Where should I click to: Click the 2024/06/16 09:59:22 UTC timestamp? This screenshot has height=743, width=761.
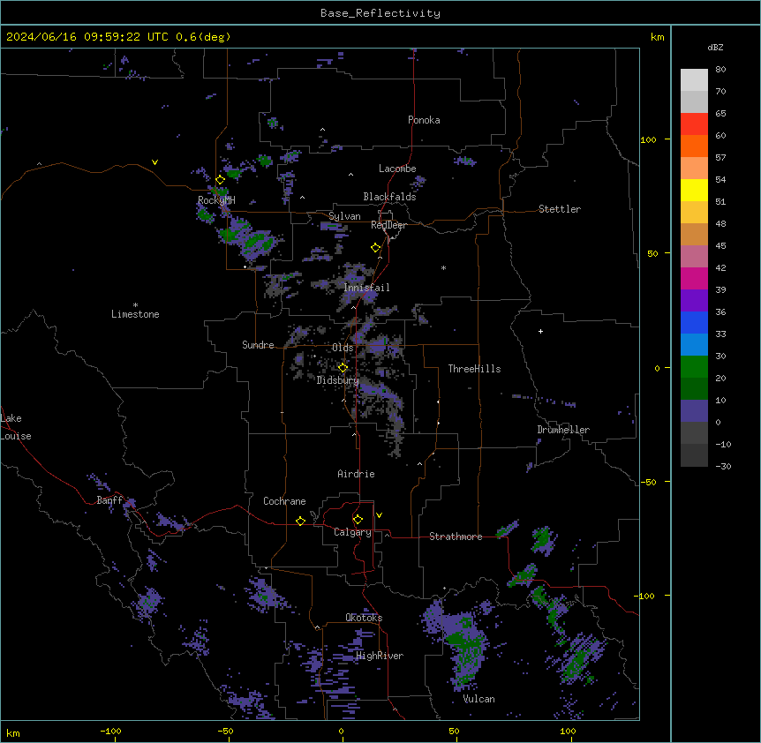(87, 37)
